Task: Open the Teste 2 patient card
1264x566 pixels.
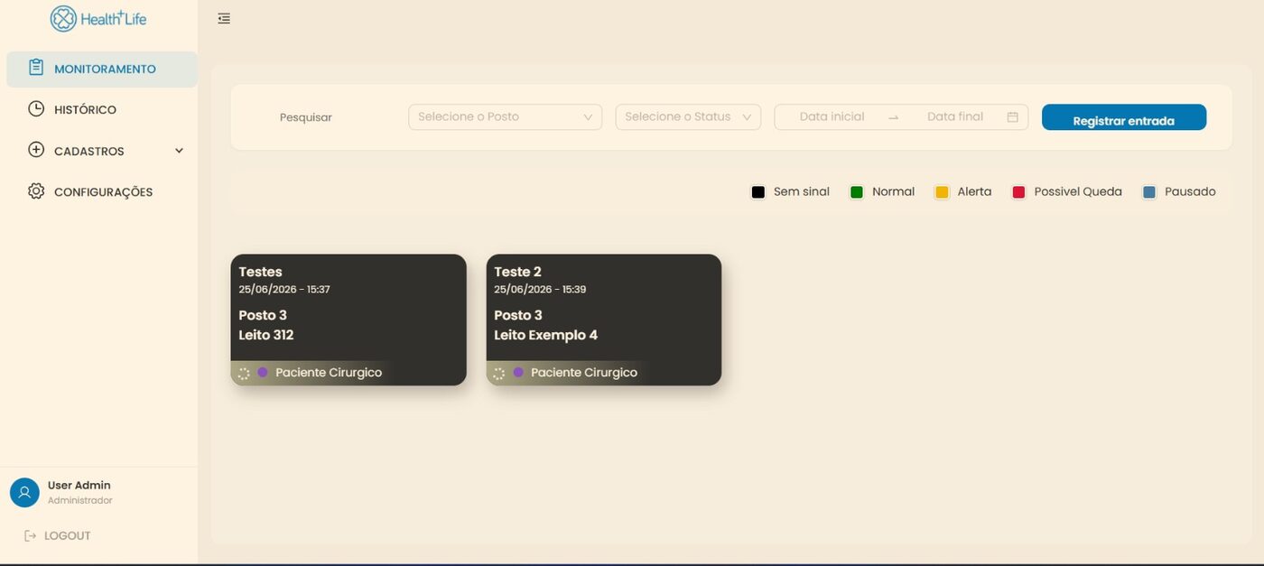Action: pyautogui.click(x=604, y=320)
